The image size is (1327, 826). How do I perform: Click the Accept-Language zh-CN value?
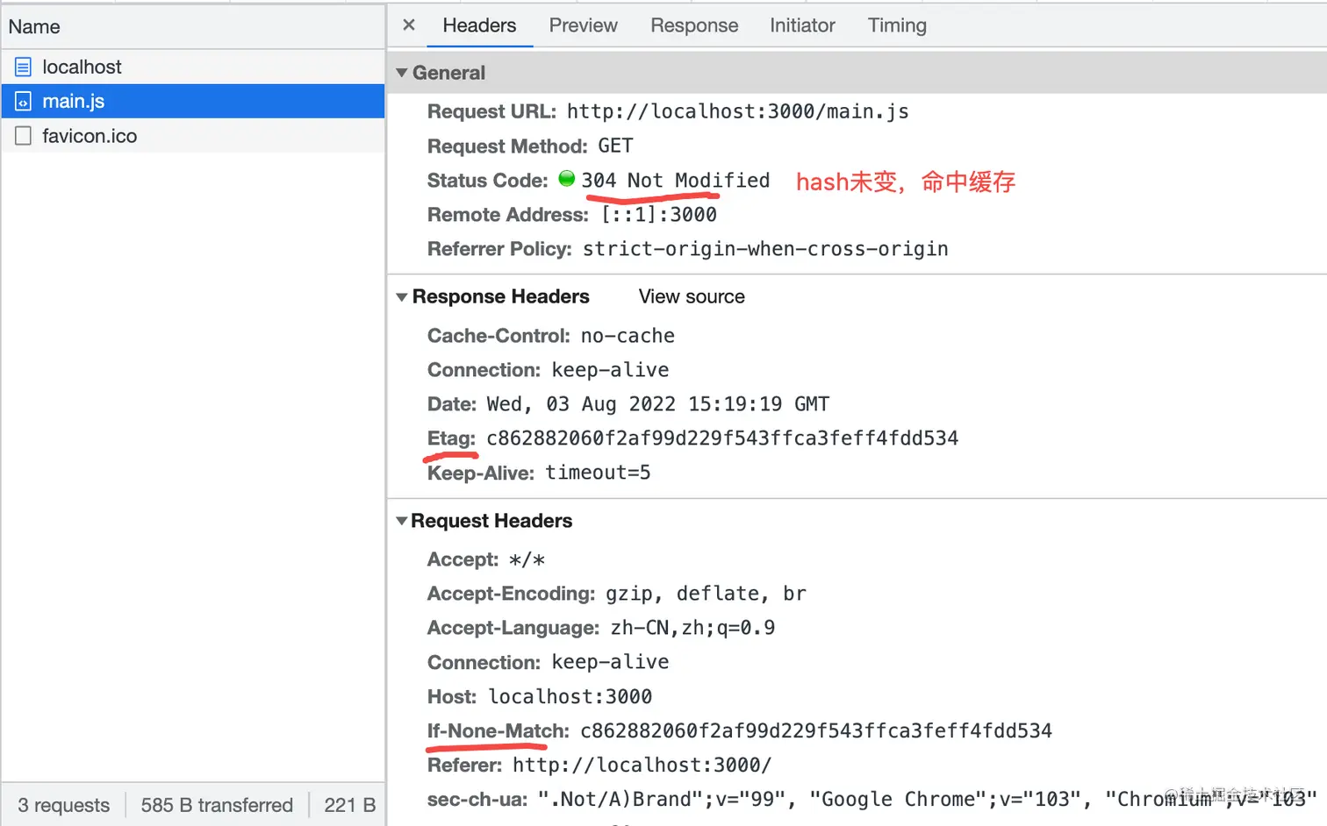[692, 628]
